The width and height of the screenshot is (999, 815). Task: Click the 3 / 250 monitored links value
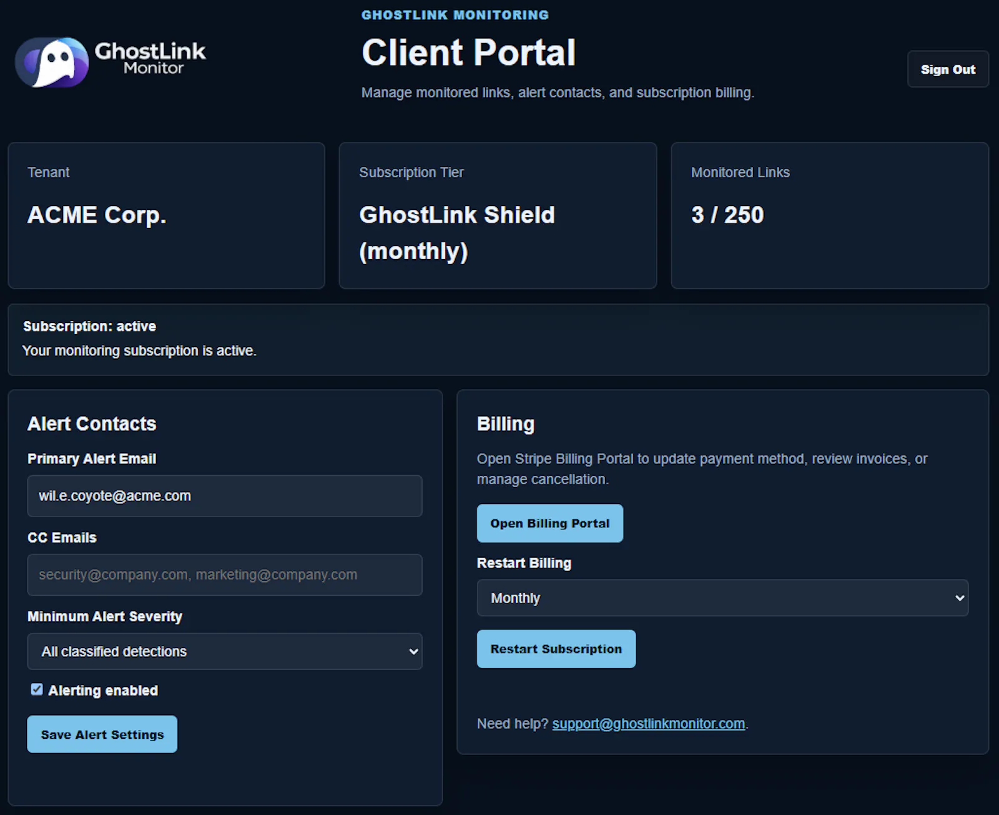tap(727, 215)
